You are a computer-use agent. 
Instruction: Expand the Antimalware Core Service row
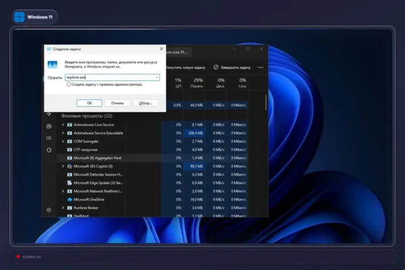63,125
